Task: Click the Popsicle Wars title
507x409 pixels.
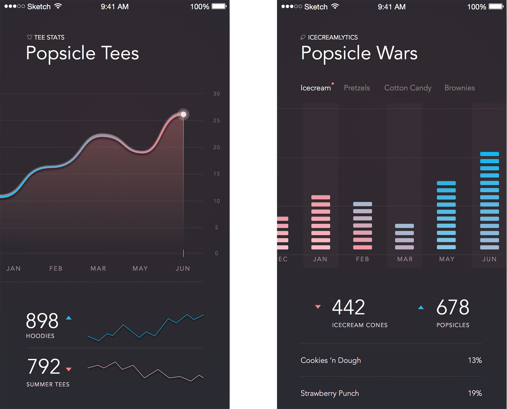Action: pos(359,53)
